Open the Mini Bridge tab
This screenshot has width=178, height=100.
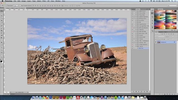tap(7, 94)
